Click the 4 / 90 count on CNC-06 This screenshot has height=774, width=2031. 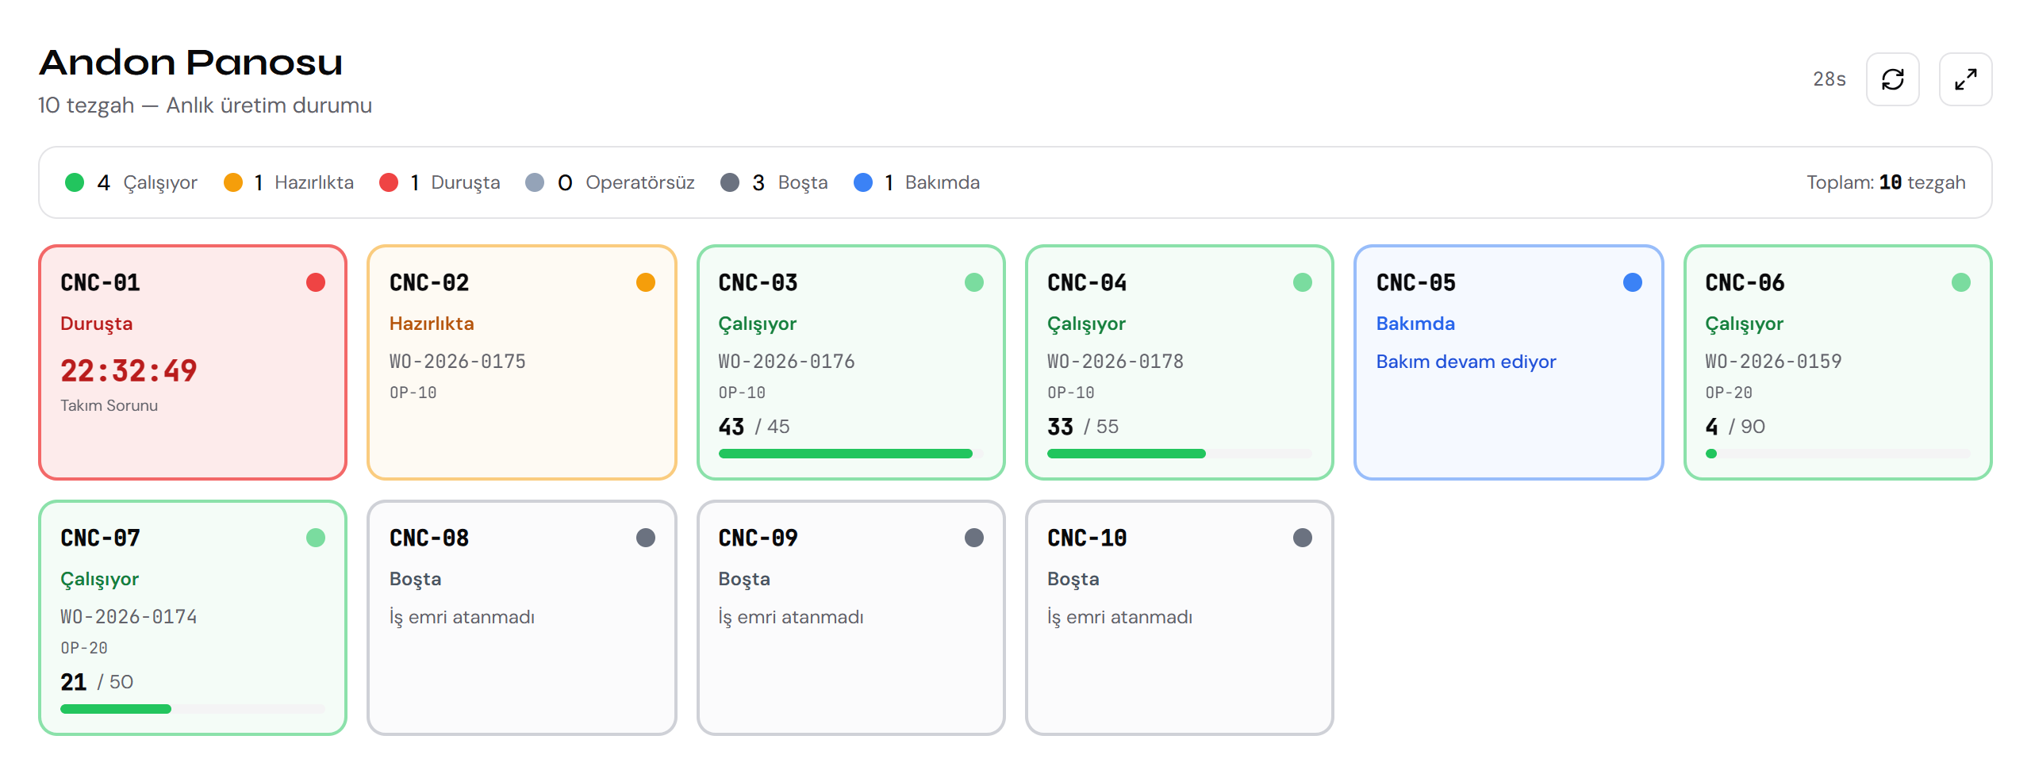click(1735, 427)
